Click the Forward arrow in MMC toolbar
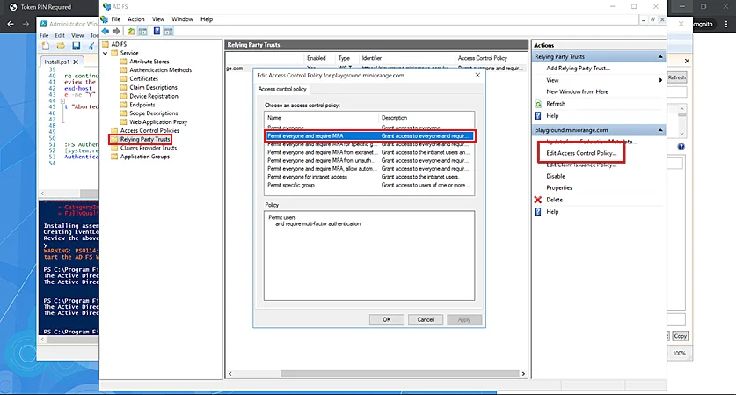736x395 pixels. 117,30
